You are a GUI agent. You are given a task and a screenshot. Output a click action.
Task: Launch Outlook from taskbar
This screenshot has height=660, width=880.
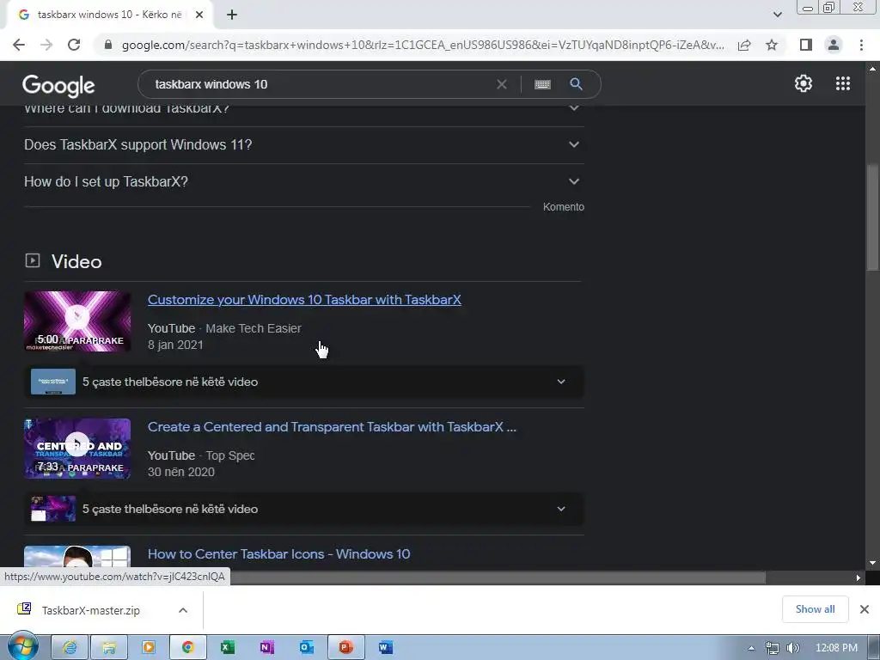click(x=307, y=648)
